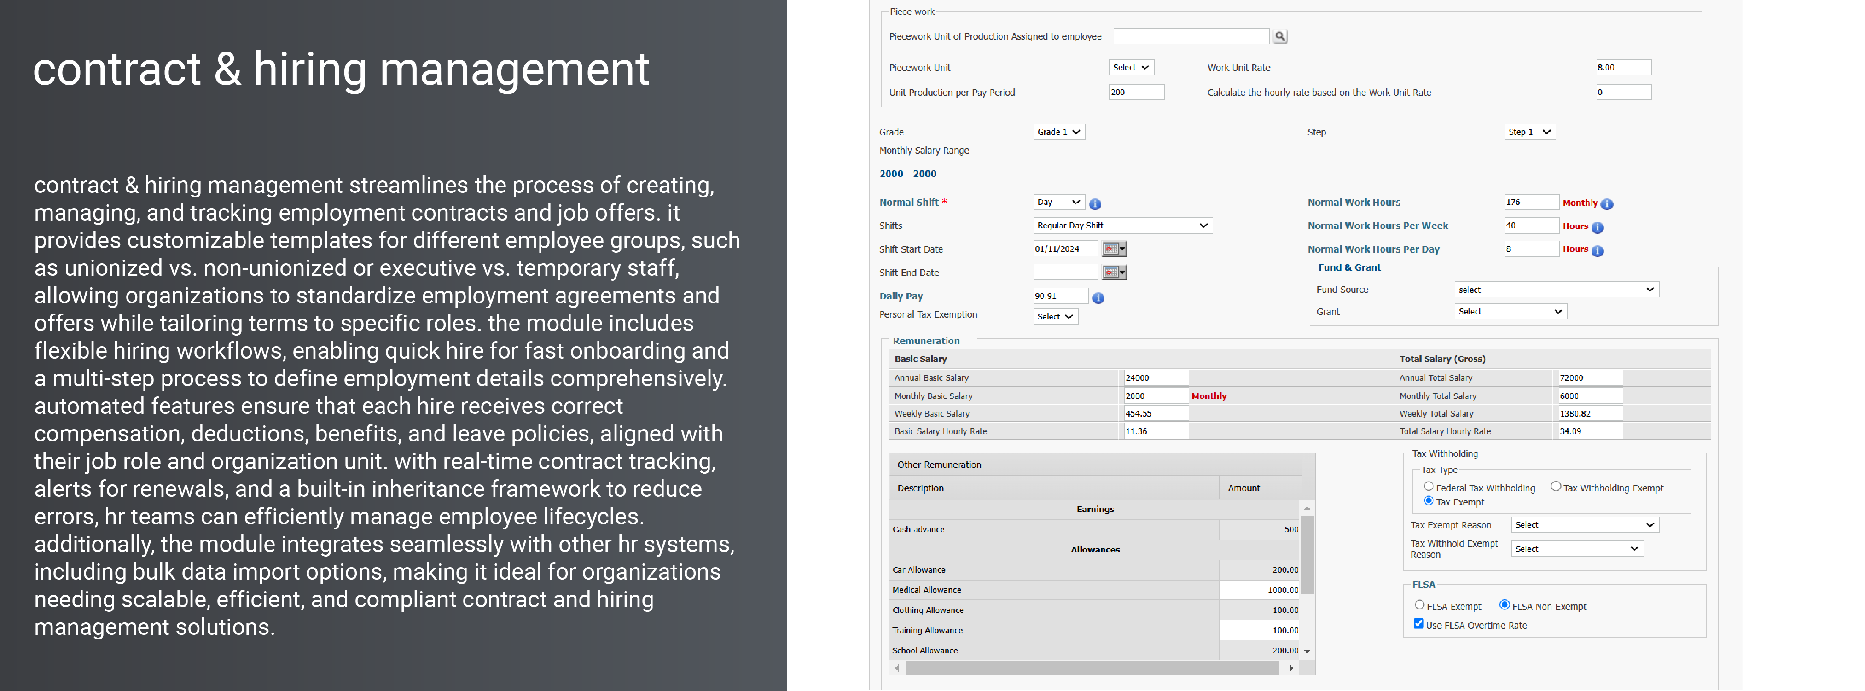Click info icon beside Daily Pay field
The height and width of the screenshot is (691, 1865).
point(1098,298)
